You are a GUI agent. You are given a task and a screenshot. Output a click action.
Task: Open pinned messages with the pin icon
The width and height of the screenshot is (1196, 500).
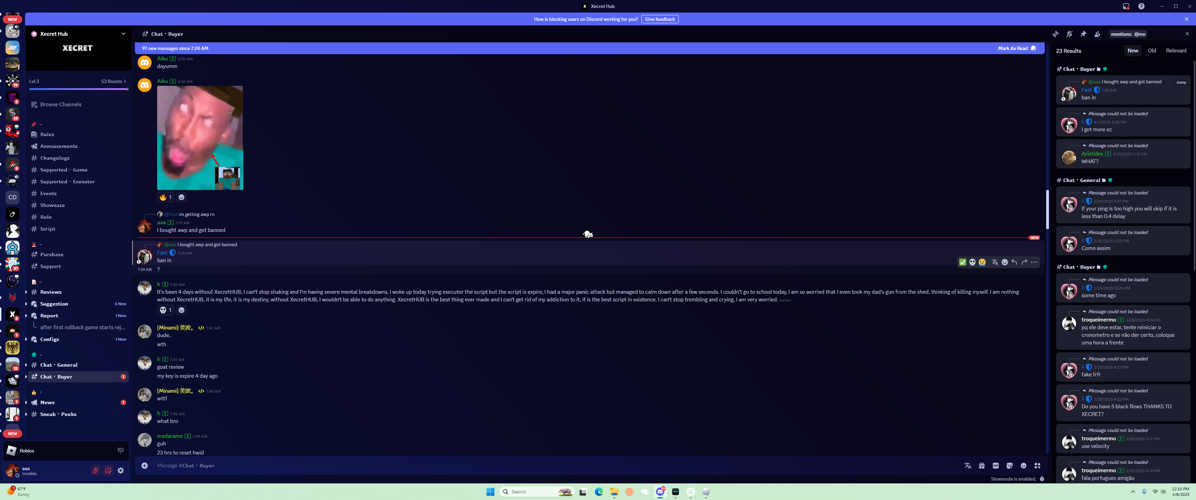[1083, 34]
